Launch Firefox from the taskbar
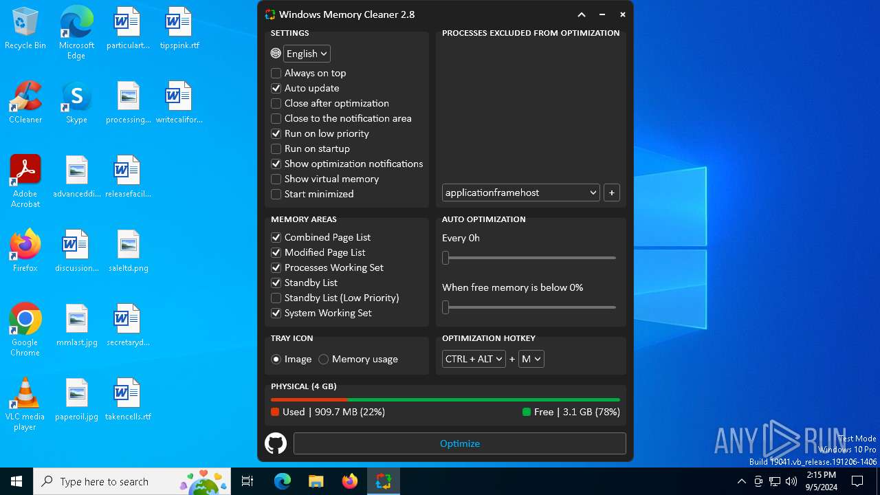Viewport: 880px width, 495px height. click(350, 481)
